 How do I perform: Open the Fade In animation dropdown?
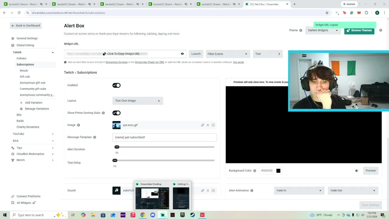[299, 190]
